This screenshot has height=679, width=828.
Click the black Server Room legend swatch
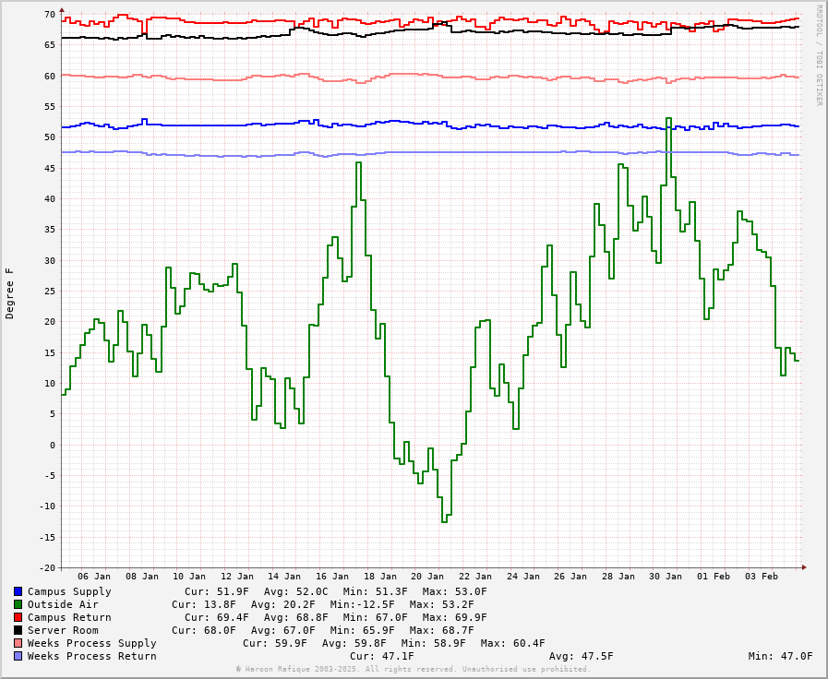tap(18, 630)
